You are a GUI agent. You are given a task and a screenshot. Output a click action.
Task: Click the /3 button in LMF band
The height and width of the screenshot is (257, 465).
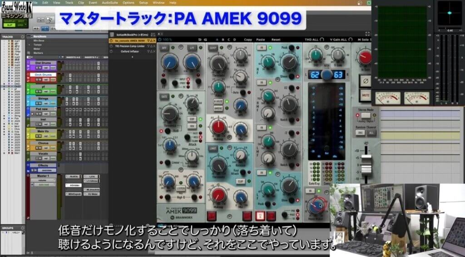coord(292,133)
